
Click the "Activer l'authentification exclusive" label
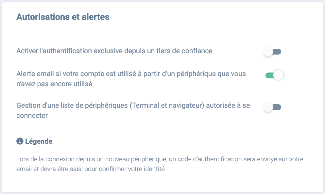pos(114,51)
